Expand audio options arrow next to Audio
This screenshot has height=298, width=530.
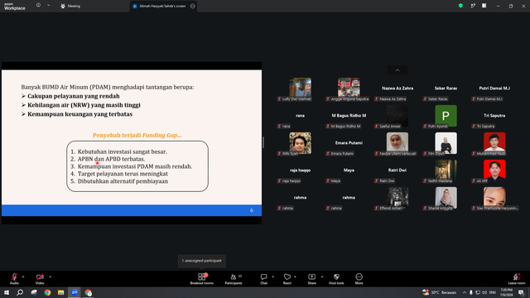tap(23, 276)
